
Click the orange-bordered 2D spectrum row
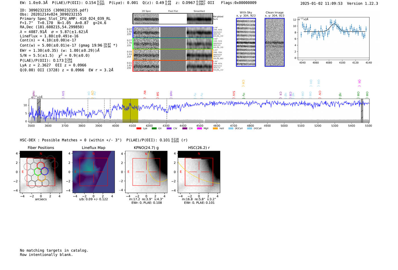click(173, 55)
